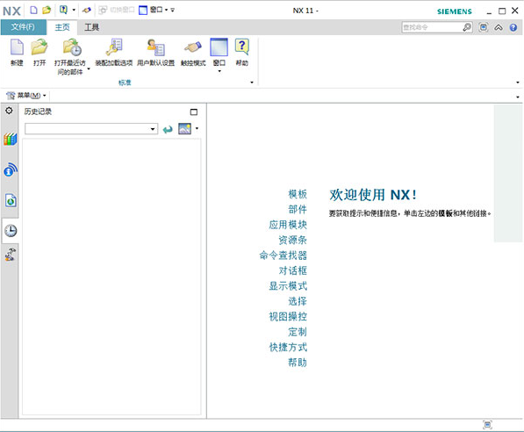This screenshot has width=524, height=432.
Task: Open History panel combo box dropdown
Action: click(153, 129)
